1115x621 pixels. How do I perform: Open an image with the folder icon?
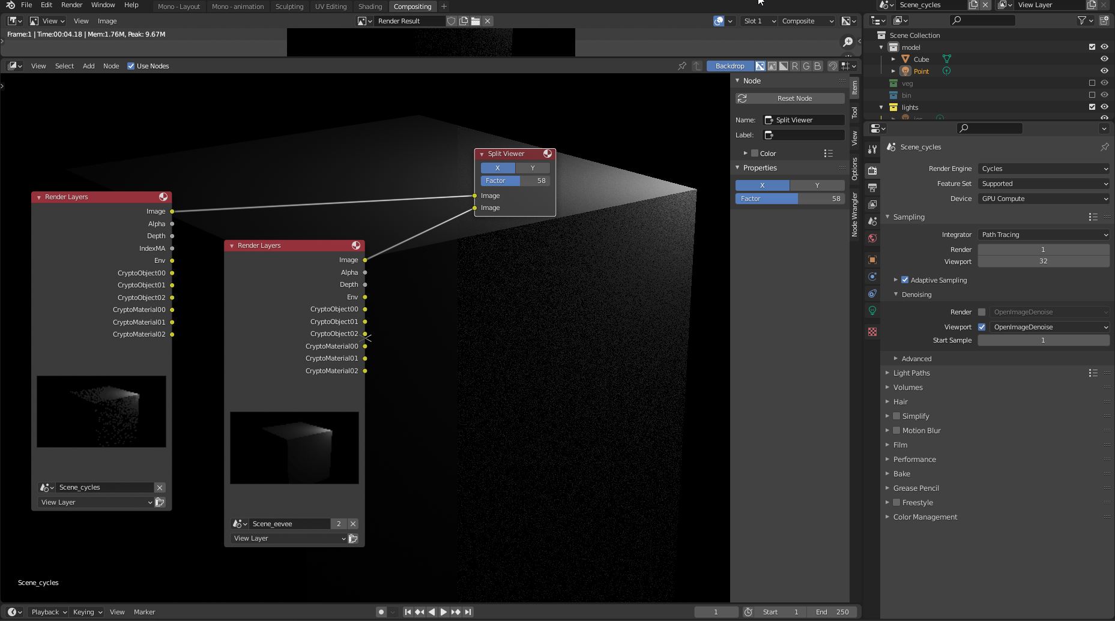(x=476, y=21)
